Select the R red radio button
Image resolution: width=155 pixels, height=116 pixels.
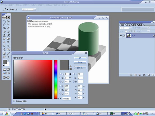pos(60,86)
